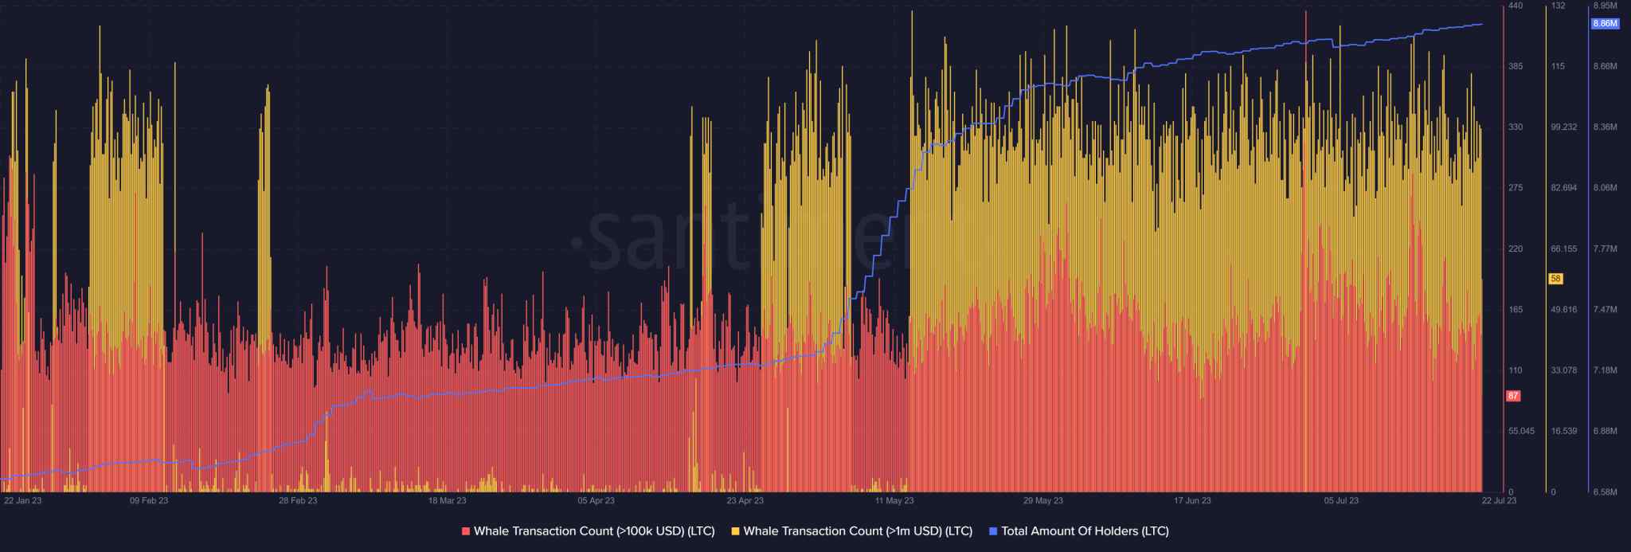The image size is (1631, 552).
Task: Click the 17 Jun 23 date label
Action: 1192,501
